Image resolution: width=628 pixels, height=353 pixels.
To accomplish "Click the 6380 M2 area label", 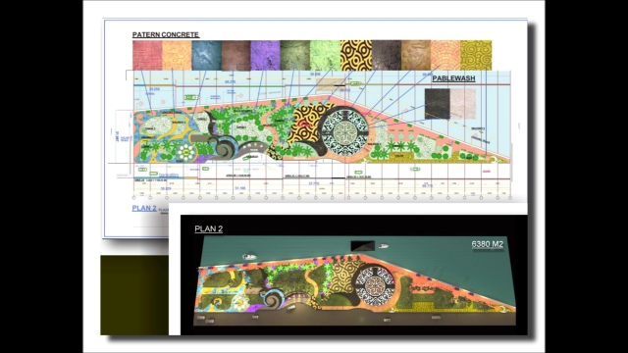I will [x=488, y=244].
